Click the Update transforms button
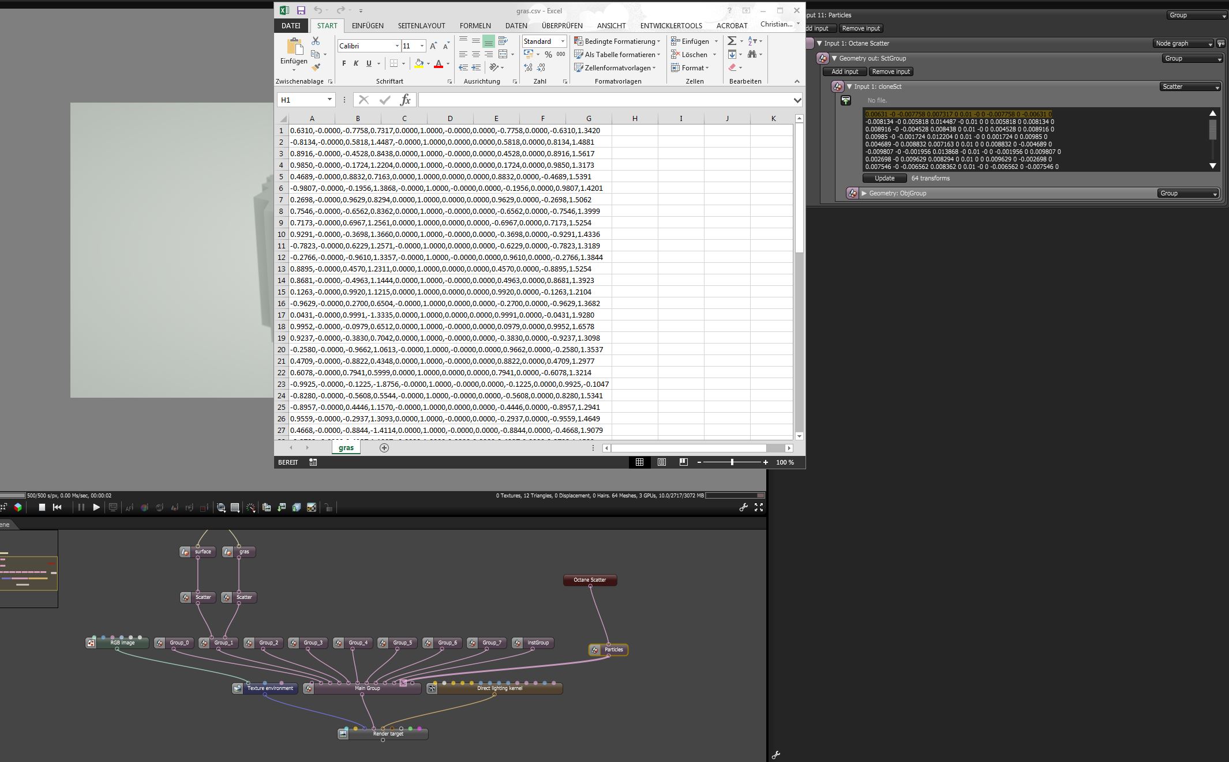This screenshot has width=1229, height=762. [884, 178]
